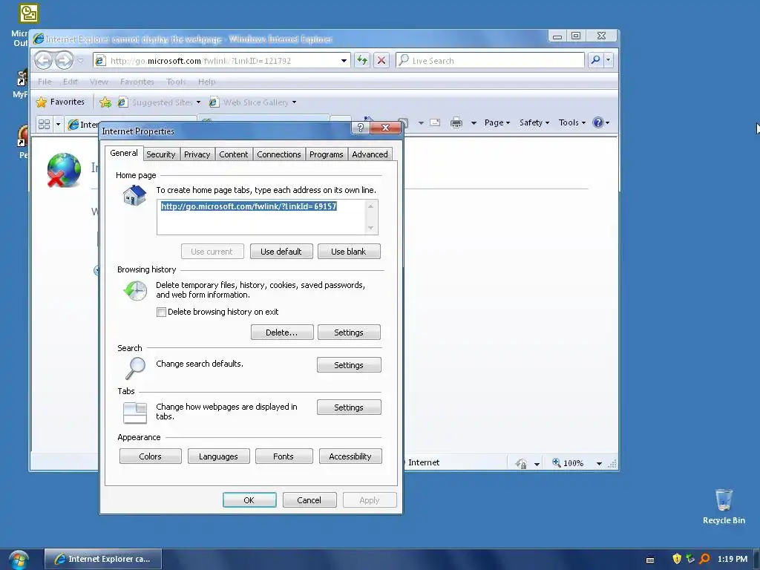The height and width of the screenshot is (570, 760).
Task: Click the Fonts button
Action: tap(284, 456)
